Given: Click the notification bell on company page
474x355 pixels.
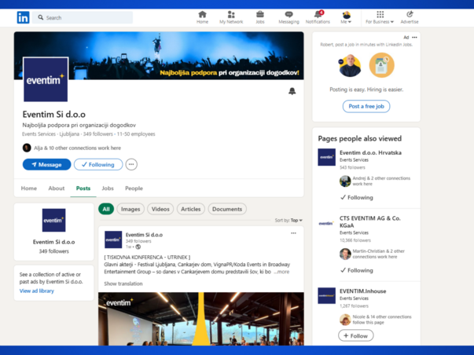Looking at the screenshot, I should 292,91.
